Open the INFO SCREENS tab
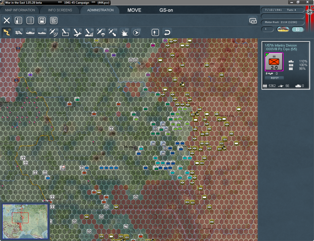314x241 pixels. (60, 10)
